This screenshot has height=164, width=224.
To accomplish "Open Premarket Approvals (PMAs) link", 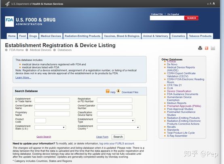I will click(184, 106).
